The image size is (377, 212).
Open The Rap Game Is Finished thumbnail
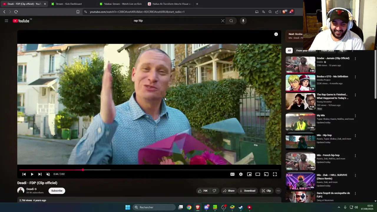coord(300,101)
